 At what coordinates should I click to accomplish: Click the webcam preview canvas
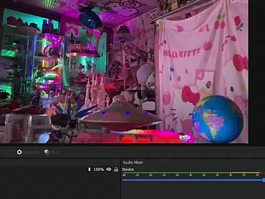124,71
